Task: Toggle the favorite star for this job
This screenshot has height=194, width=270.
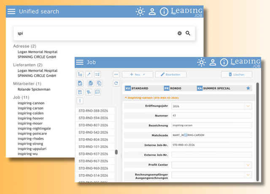Action: [248, 88]
